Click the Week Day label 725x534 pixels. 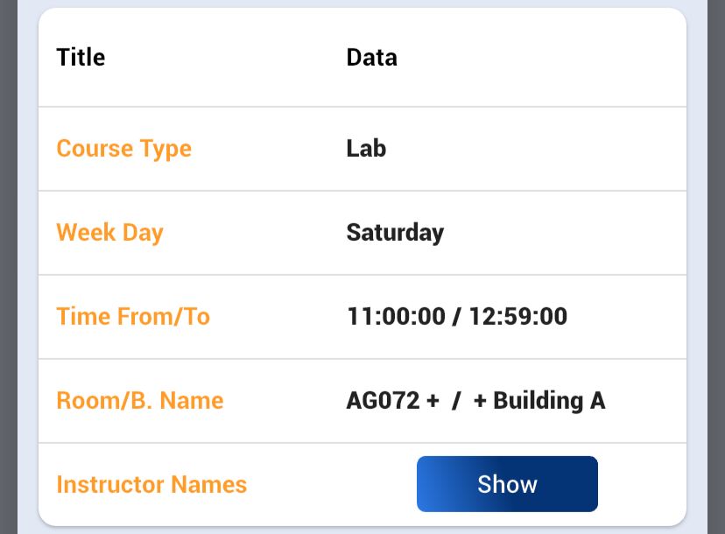109,232
